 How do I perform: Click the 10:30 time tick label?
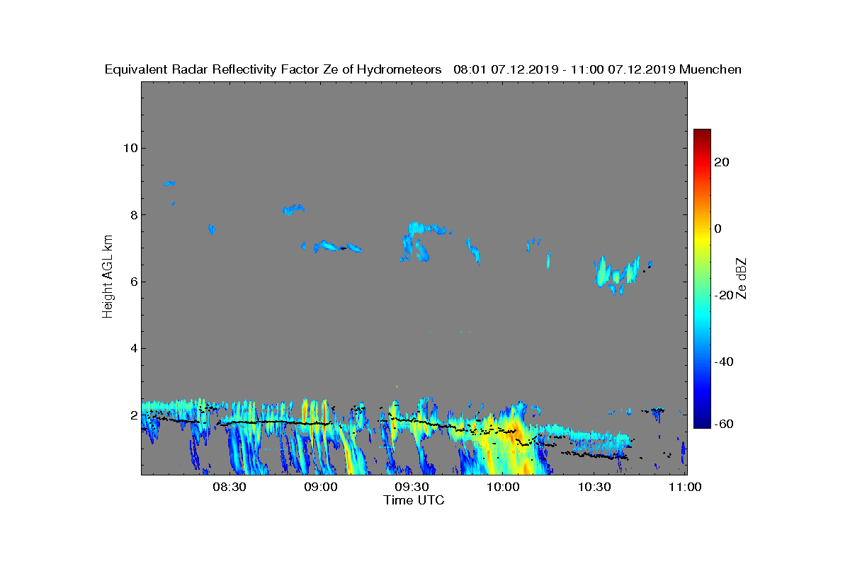[594, 487]
